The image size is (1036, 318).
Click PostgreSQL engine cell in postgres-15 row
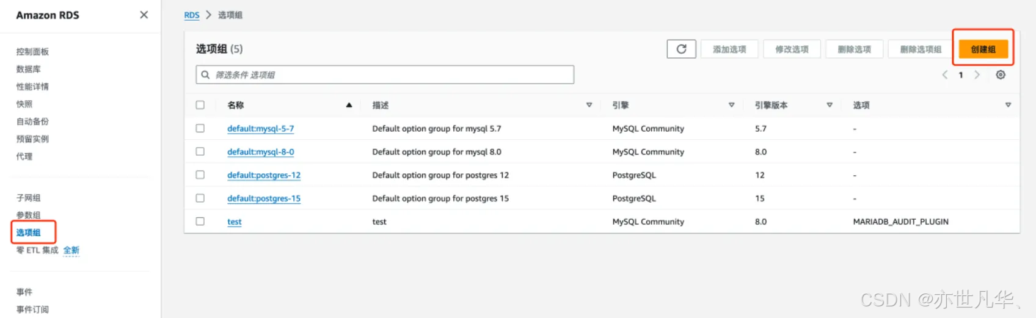pyautogui.click(x=634, y=198)
